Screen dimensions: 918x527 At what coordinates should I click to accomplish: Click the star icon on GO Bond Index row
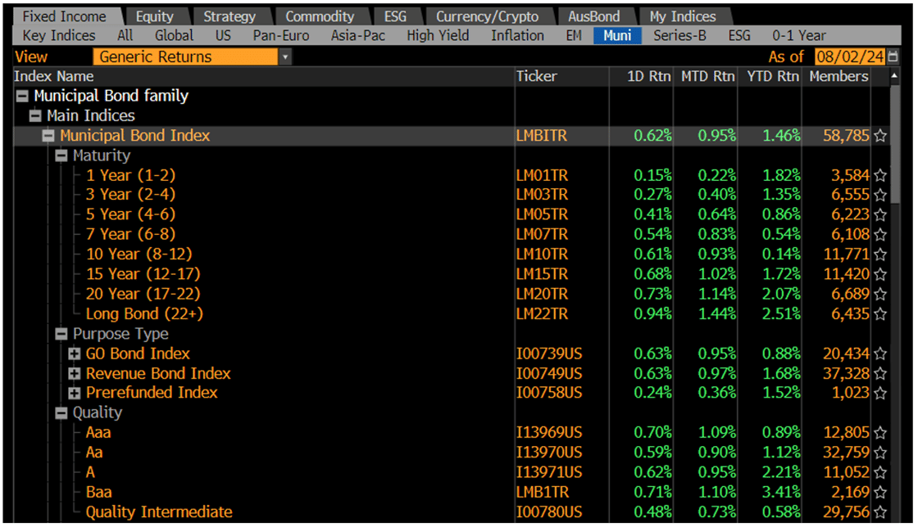tap(879, 354)
